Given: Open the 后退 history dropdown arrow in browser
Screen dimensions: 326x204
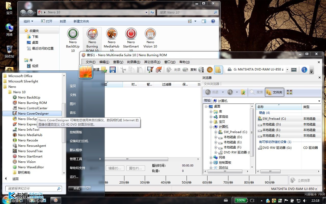Looking at the screenshot, I should pyautogui.click(x=223, y=92).
